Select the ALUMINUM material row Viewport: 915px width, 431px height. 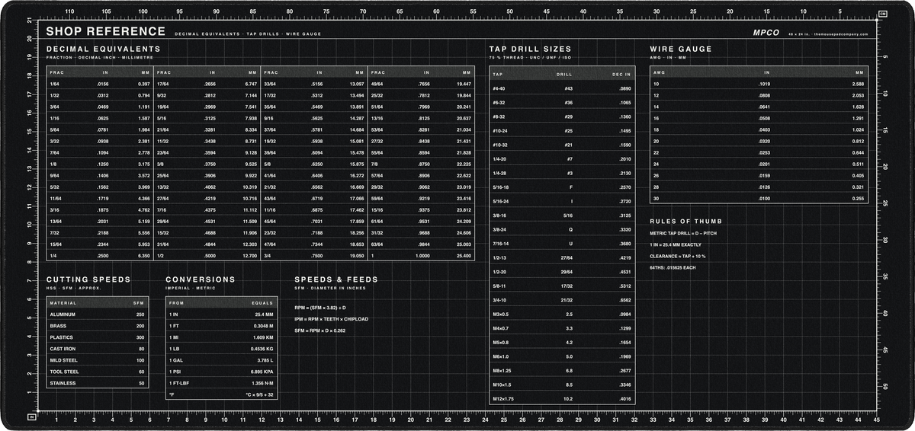(97, 314)
